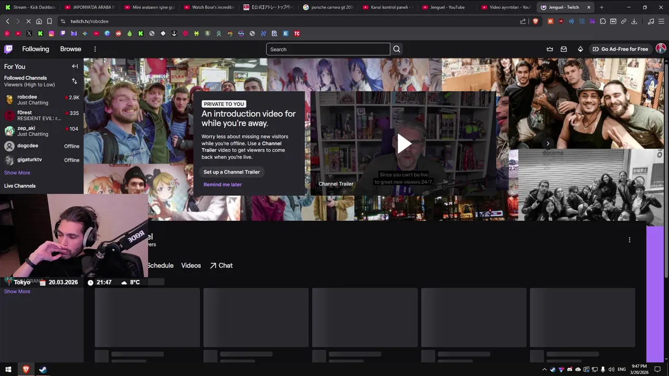Open gigaturktv offline channel

coord(42,160)
